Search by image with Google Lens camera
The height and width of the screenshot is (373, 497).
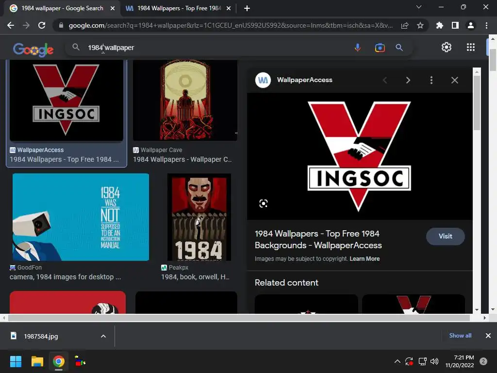click(380, 48)
